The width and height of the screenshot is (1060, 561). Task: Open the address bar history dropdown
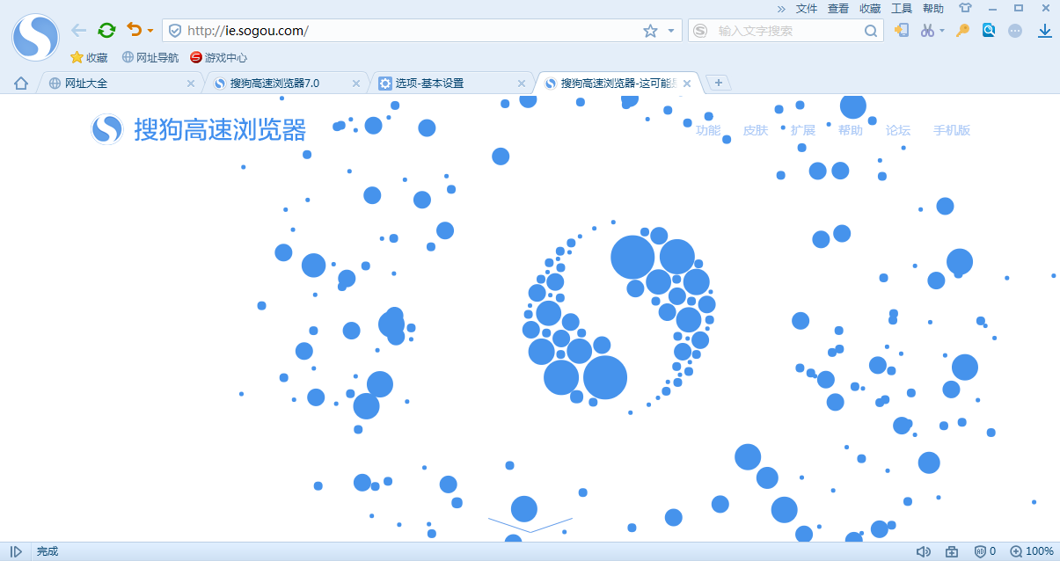click(x=671, y=31)
